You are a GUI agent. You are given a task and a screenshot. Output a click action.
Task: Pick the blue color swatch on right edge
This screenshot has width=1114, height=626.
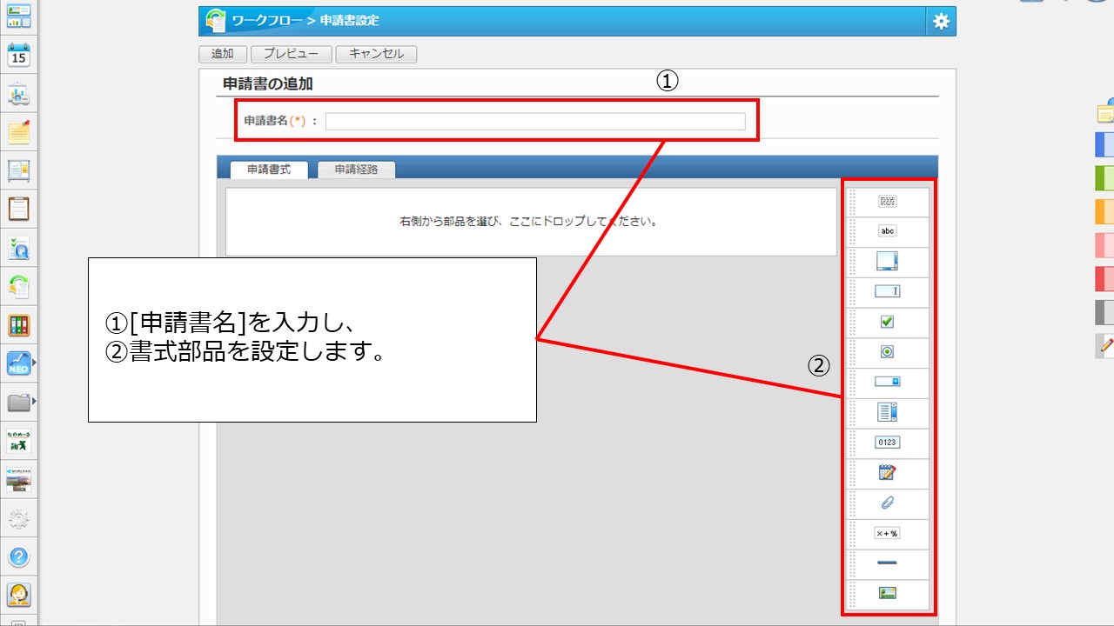point(1104,144)
